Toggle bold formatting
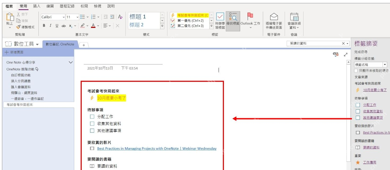The height and width of the screenshot is (170, 390). tap(44, 26)
